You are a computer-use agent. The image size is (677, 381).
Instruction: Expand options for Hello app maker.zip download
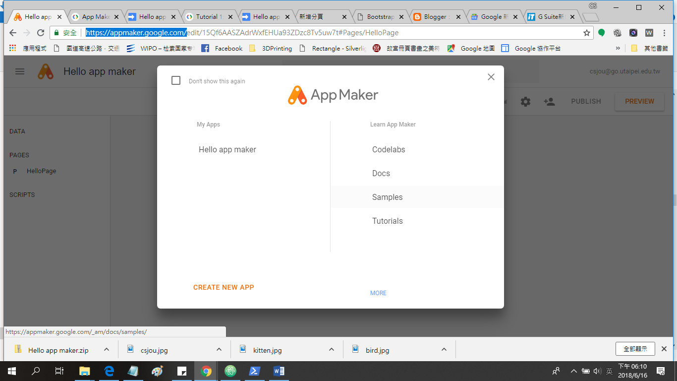107,349
